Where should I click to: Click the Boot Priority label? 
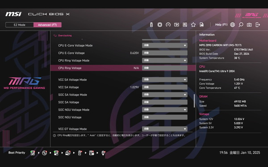tap(17, 153)
